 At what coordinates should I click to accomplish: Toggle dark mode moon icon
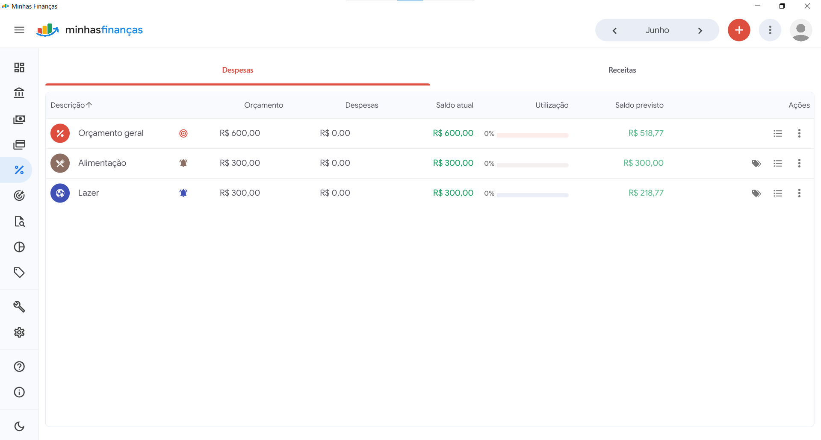(19, 426)
